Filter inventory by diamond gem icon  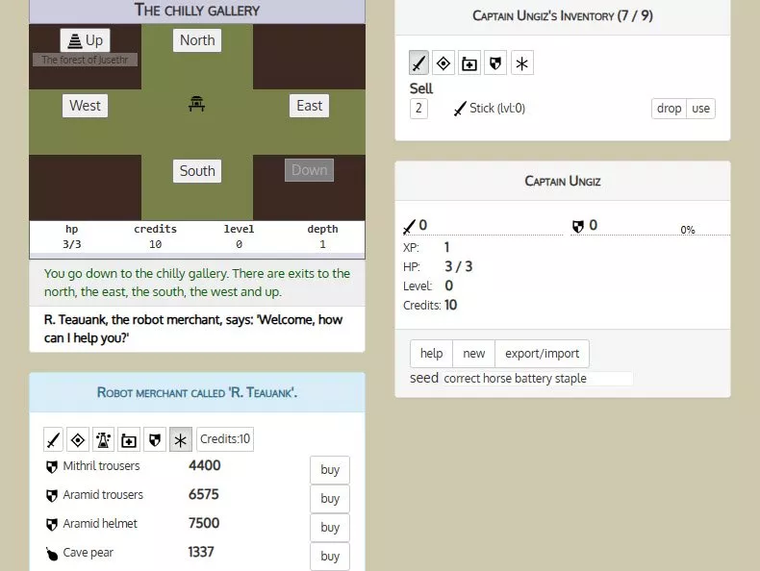tap(443, 63)
